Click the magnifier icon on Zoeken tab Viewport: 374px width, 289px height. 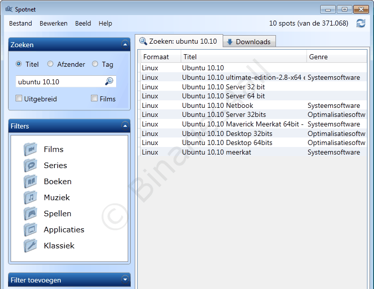tap(143, 41)
